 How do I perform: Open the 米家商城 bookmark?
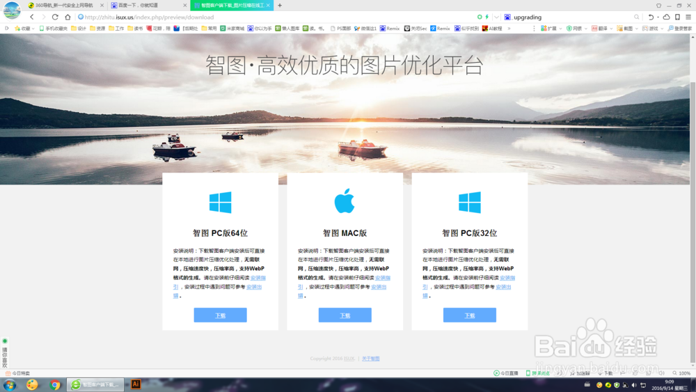pos(232,29)
